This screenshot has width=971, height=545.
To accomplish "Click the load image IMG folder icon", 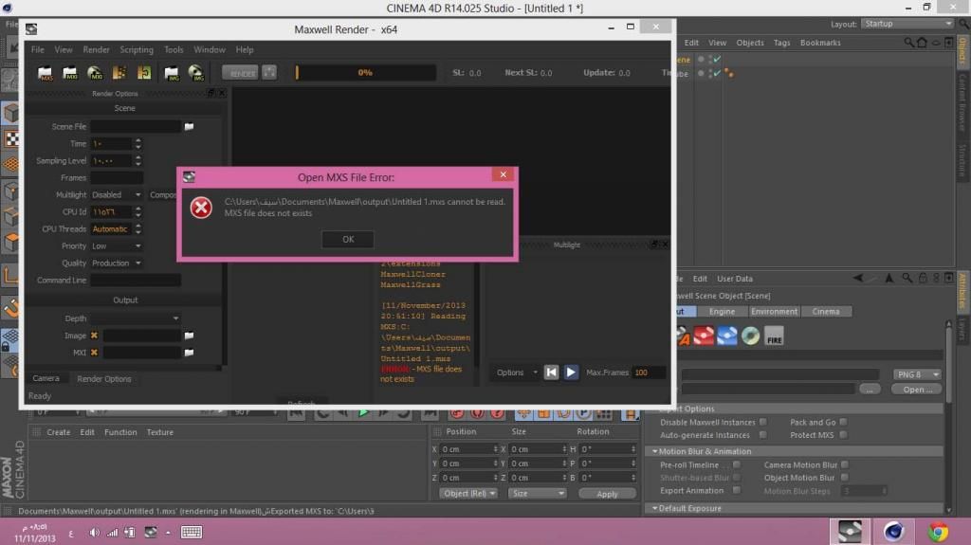I will click(172, 73).
